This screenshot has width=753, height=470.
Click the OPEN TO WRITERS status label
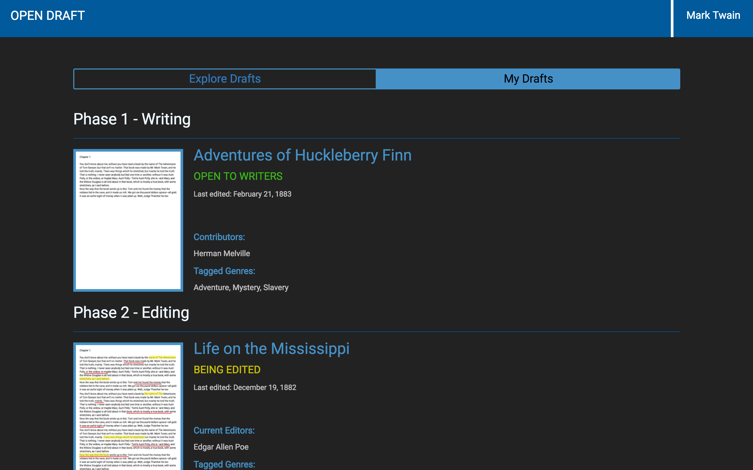(238, 176)
